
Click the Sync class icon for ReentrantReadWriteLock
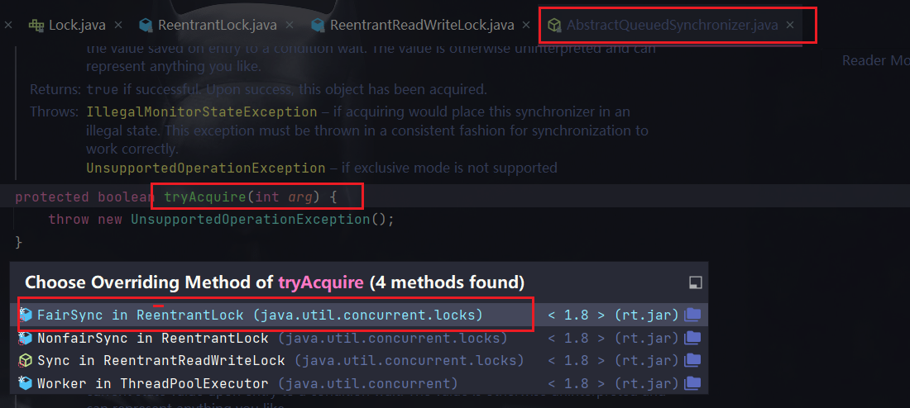point(26,361)
